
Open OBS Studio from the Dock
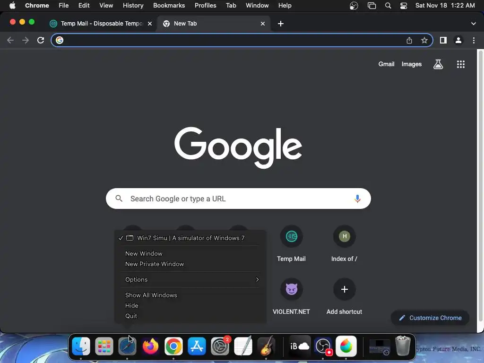tap(323, 346)
